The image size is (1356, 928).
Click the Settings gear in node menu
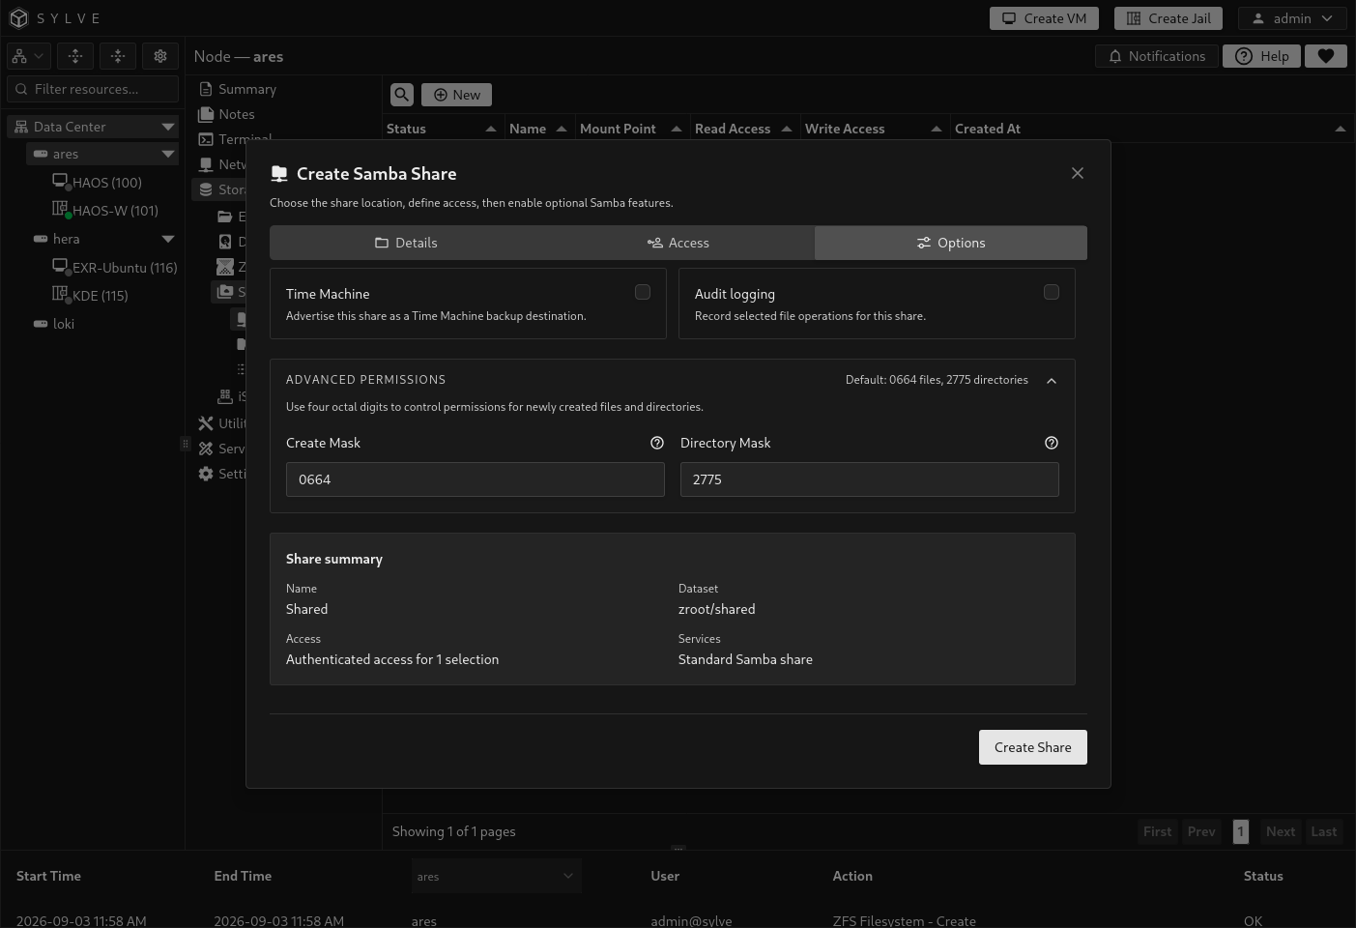click(x=206, y=474)
